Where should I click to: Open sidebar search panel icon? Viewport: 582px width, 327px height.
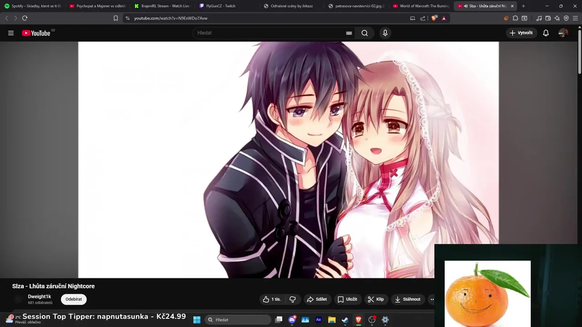[x=524, y=18]
